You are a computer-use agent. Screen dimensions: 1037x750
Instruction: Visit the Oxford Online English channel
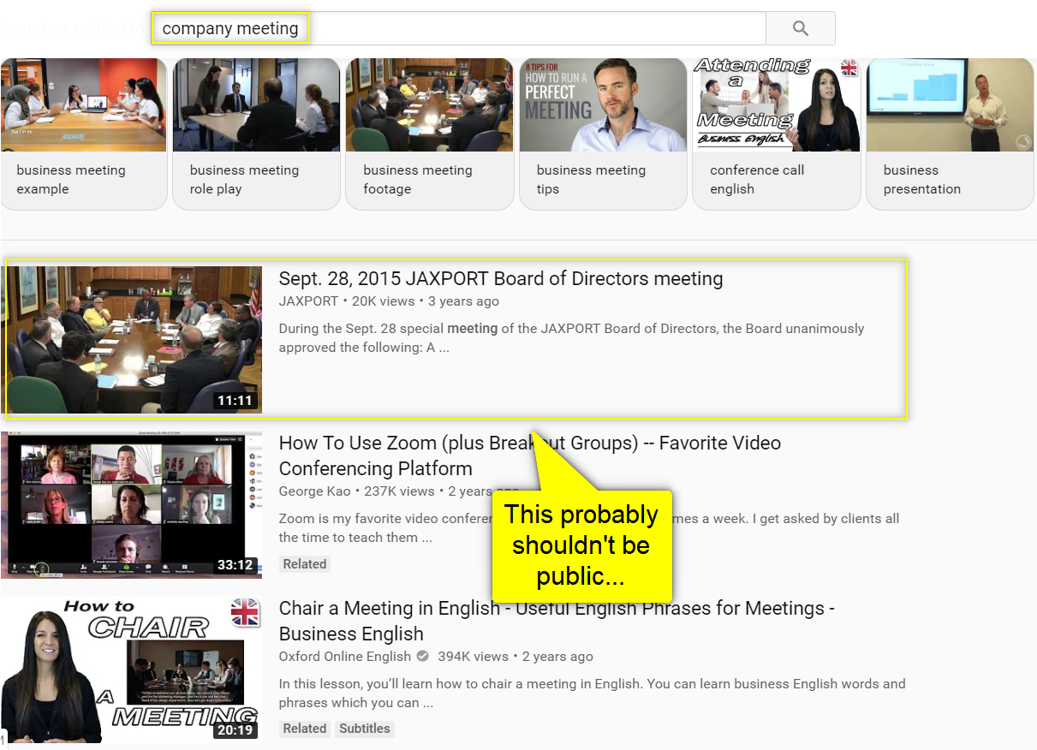(344, 657)
